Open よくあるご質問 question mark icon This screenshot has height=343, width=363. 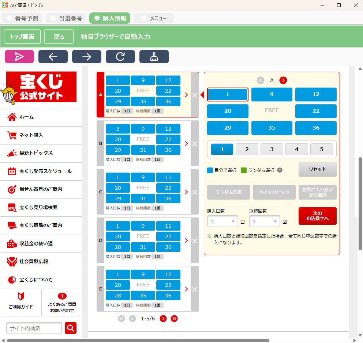pyautogui.click(x=62, y=296)
